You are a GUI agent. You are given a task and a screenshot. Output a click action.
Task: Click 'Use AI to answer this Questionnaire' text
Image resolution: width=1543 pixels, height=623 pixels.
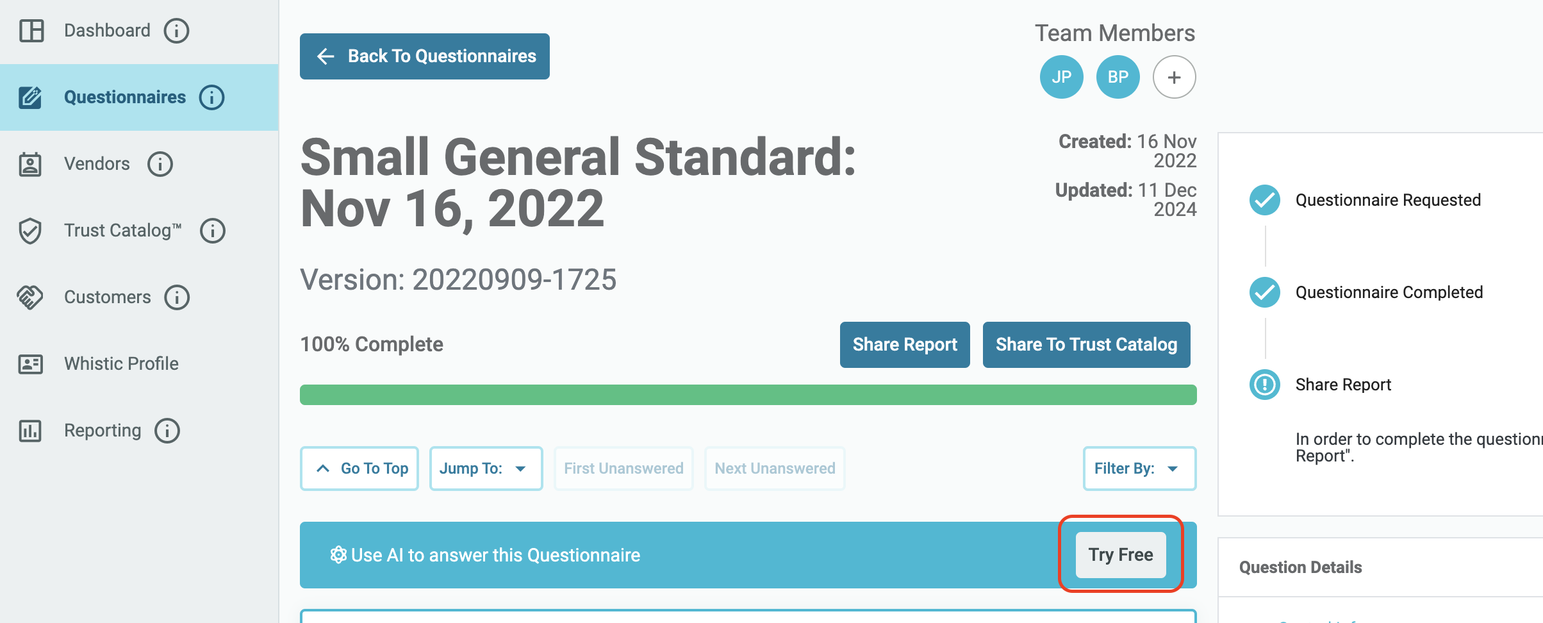495,555
